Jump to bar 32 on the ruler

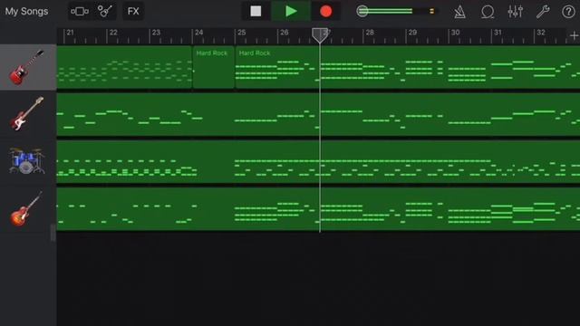pyautogui.click(x=541, y=33)
